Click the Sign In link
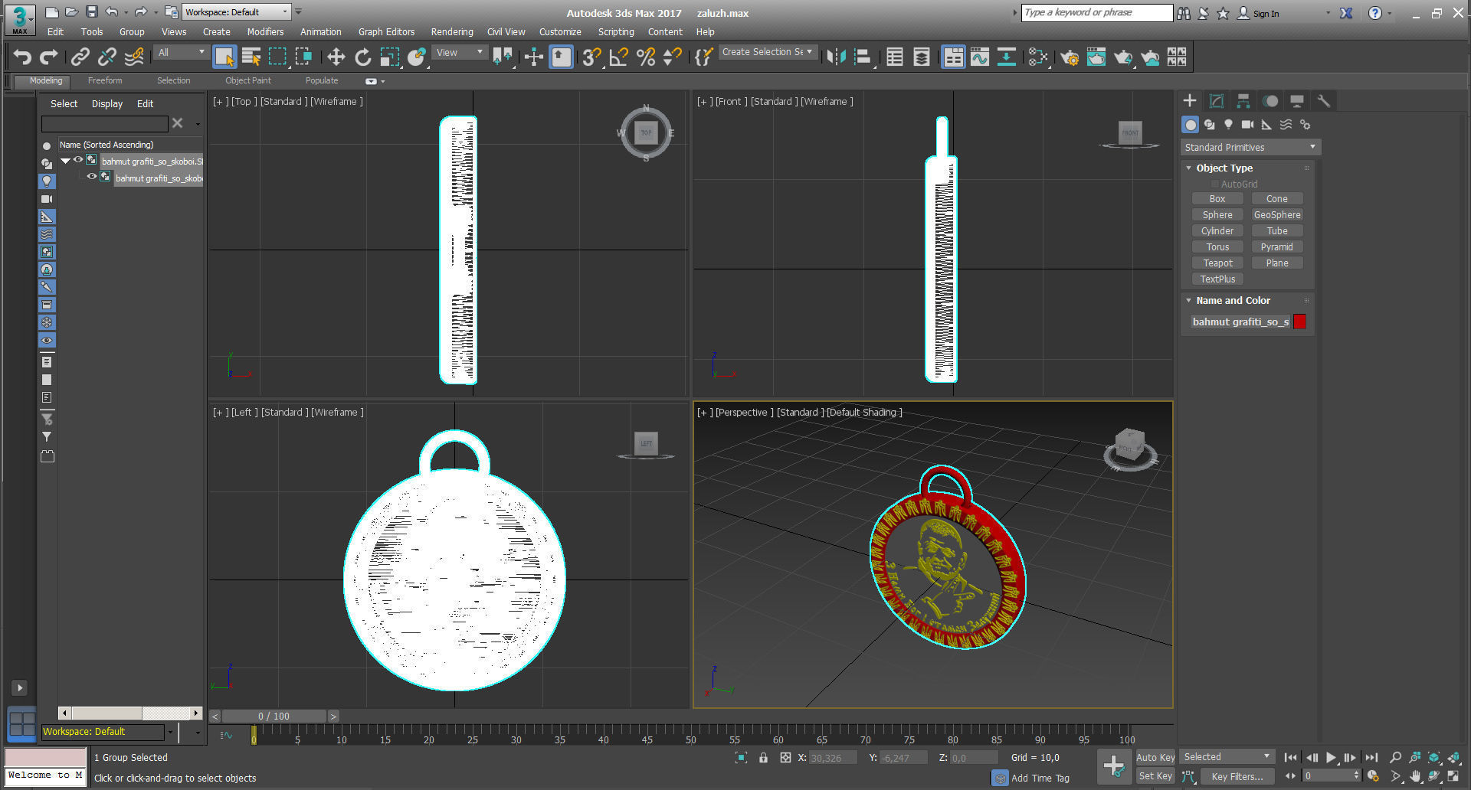Viewport: 1471px width, 790px height. pos(1266,13)
